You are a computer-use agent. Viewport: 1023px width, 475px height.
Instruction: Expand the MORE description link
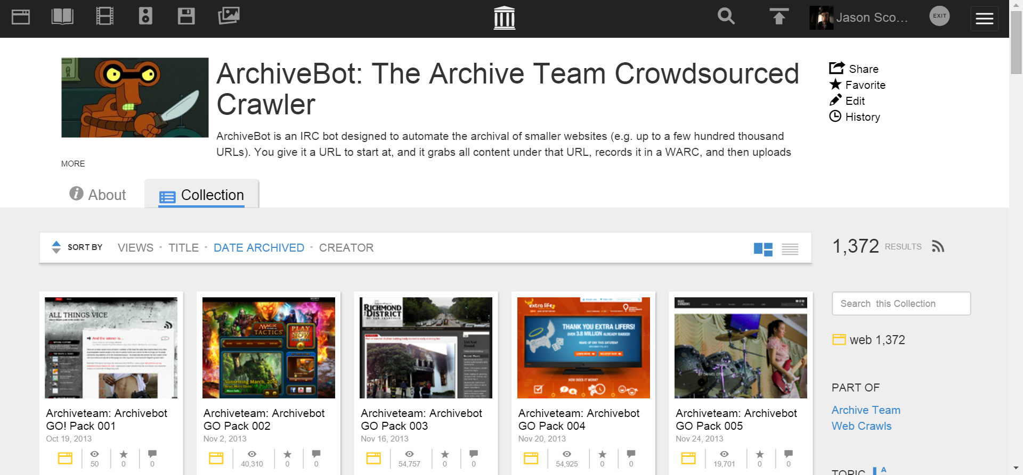coord(73,164)
